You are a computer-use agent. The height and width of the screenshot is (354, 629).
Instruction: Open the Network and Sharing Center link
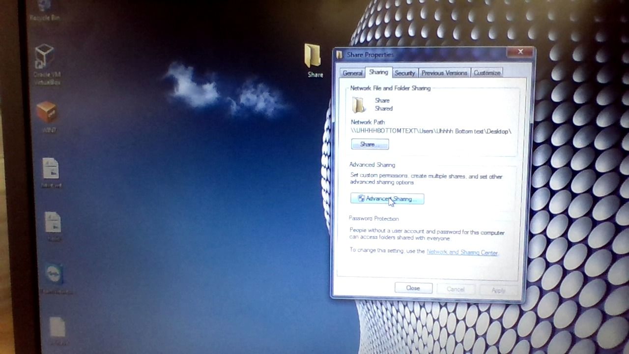tap(461, 251)
